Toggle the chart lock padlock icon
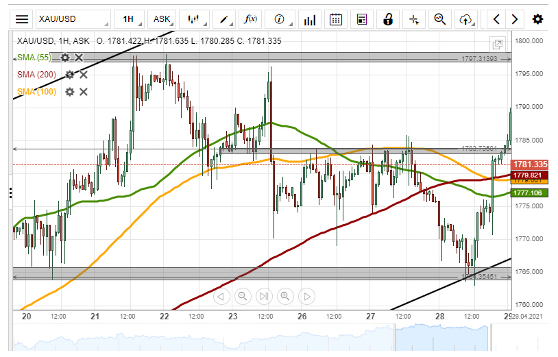The width and height of the screenshot is (558, 357). point(388,19)
